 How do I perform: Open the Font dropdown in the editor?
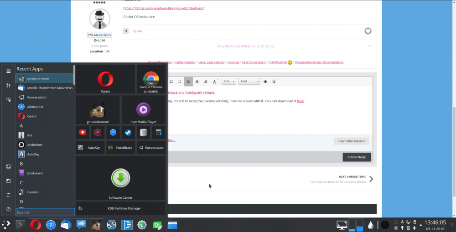click(249, 81)
